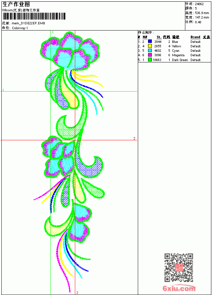Click the stitch count value 24062
This screenshot has height=295, width=212.
pos(199,4)
